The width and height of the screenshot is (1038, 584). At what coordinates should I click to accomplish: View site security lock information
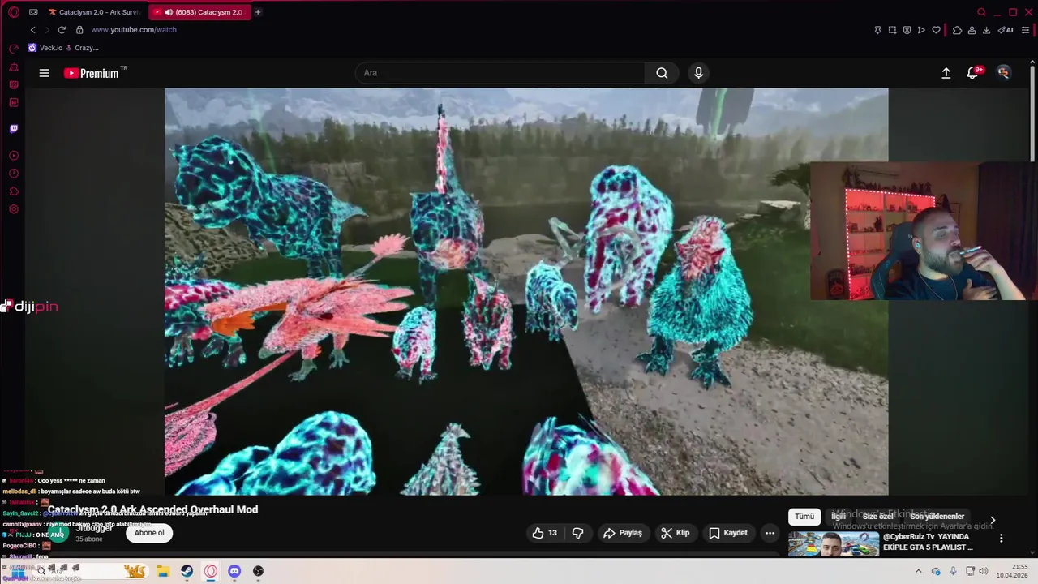[x=79, y=30]
